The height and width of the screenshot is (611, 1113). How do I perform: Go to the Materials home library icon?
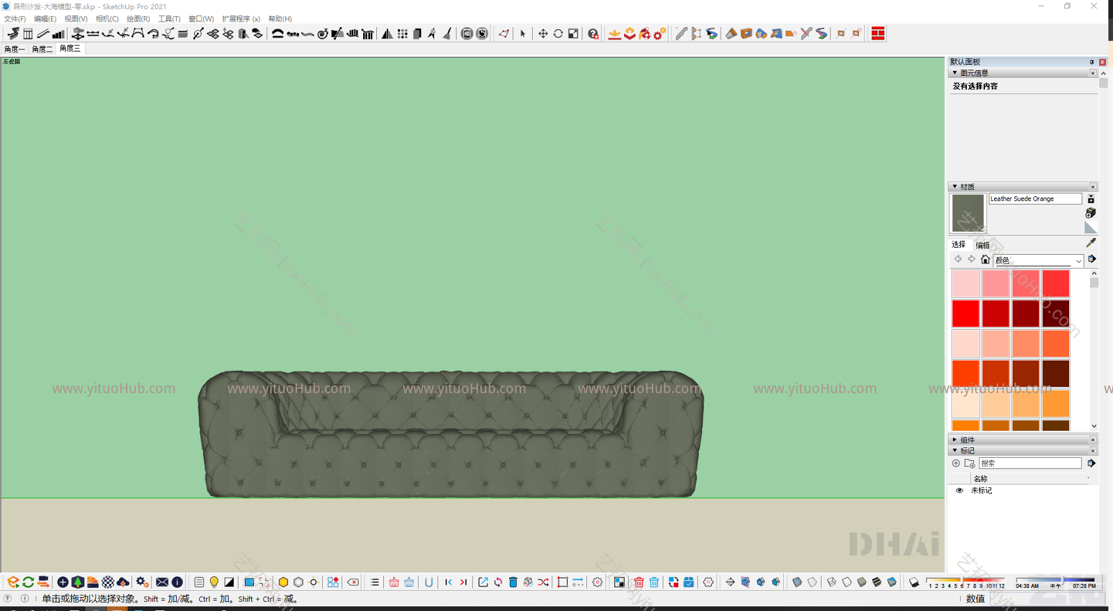tap(985, 259)
